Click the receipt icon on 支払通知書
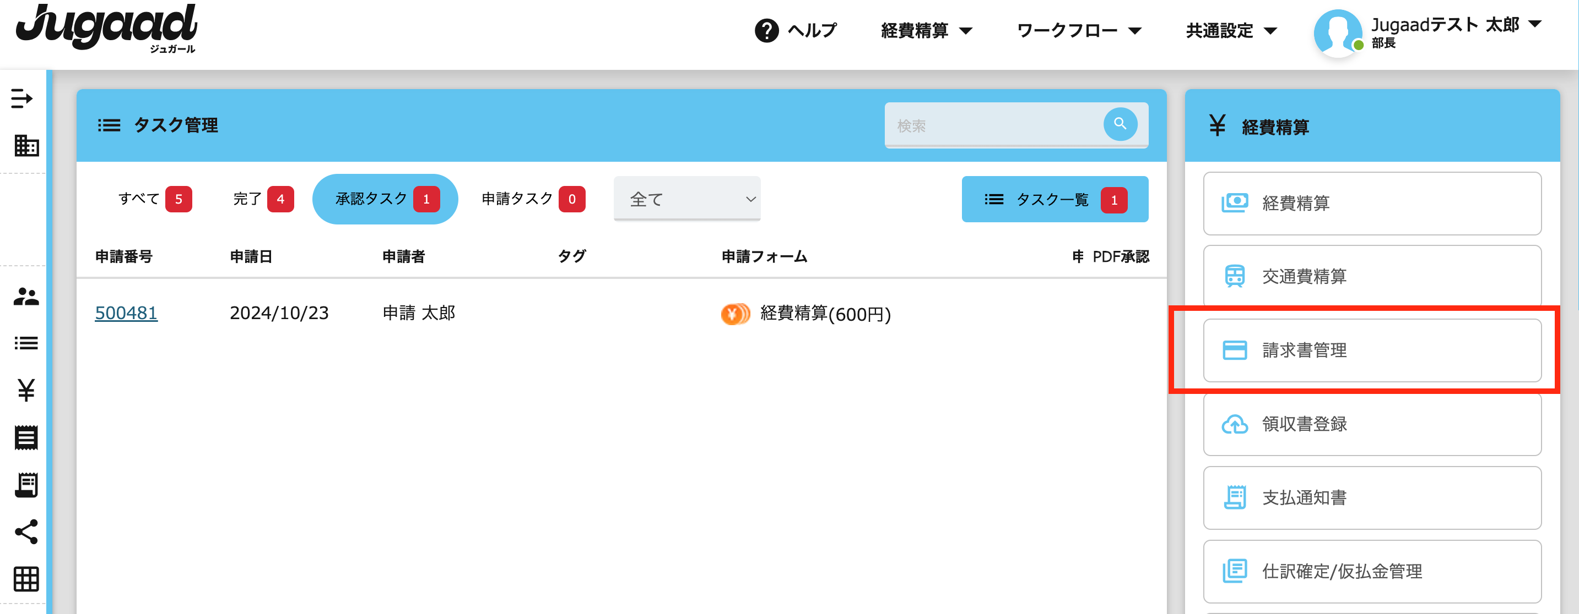The image size is (1579, 614). pos(1235,497)
